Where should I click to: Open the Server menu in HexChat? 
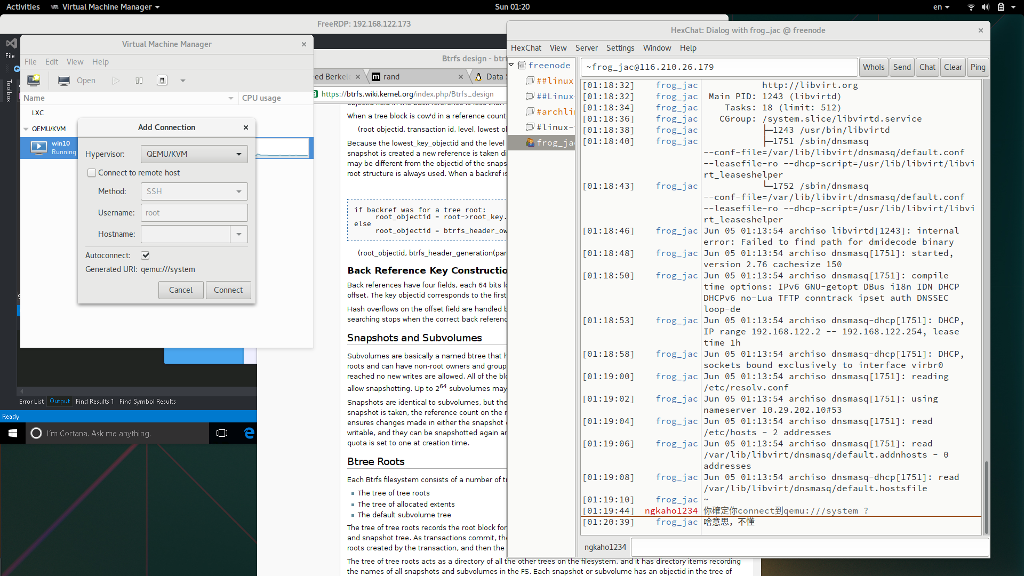coord(587,48)
